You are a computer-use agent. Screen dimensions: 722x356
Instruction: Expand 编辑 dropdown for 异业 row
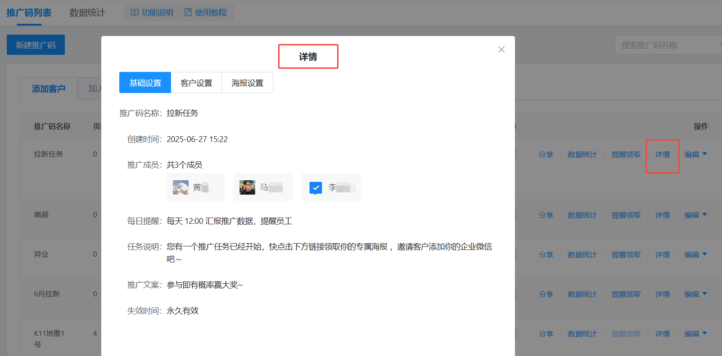point(695,255)
